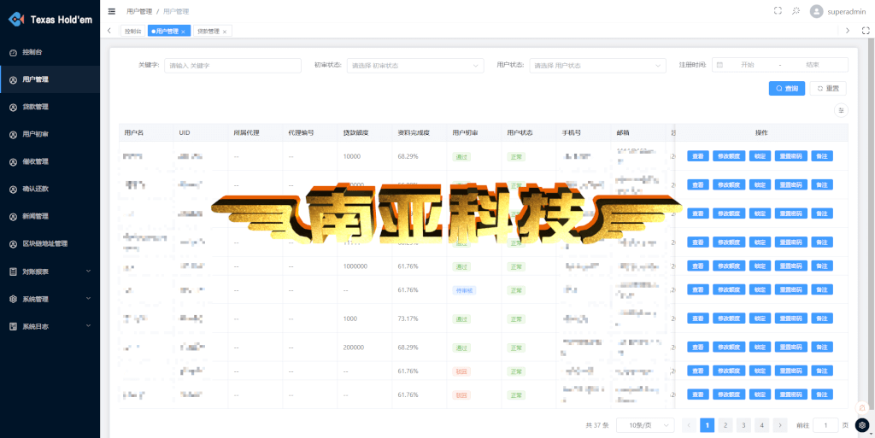This screenshot has height=438, width=875.
Task: Open the 10条/页 page size dropdown
Action: pos(645,425)
